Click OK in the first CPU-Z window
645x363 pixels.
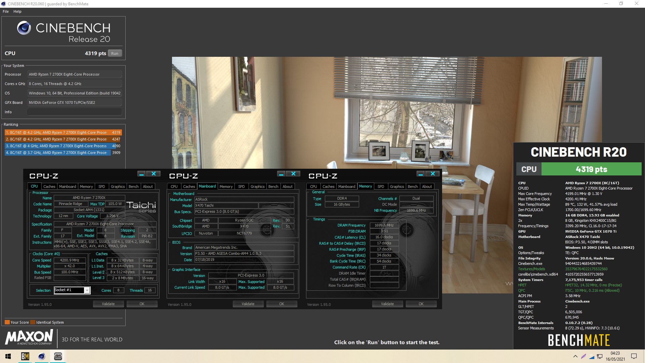coord(142,304)
